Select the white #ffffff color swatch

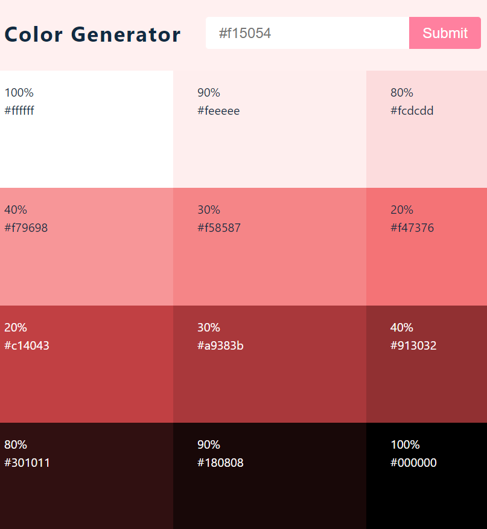pyautogui.click(x=86, y=145)
